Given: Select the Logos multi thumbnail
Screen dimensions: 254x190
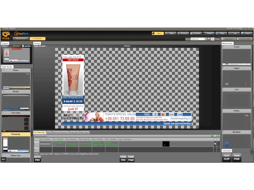Looking at the screenshot, I should (x=237, y=77).
